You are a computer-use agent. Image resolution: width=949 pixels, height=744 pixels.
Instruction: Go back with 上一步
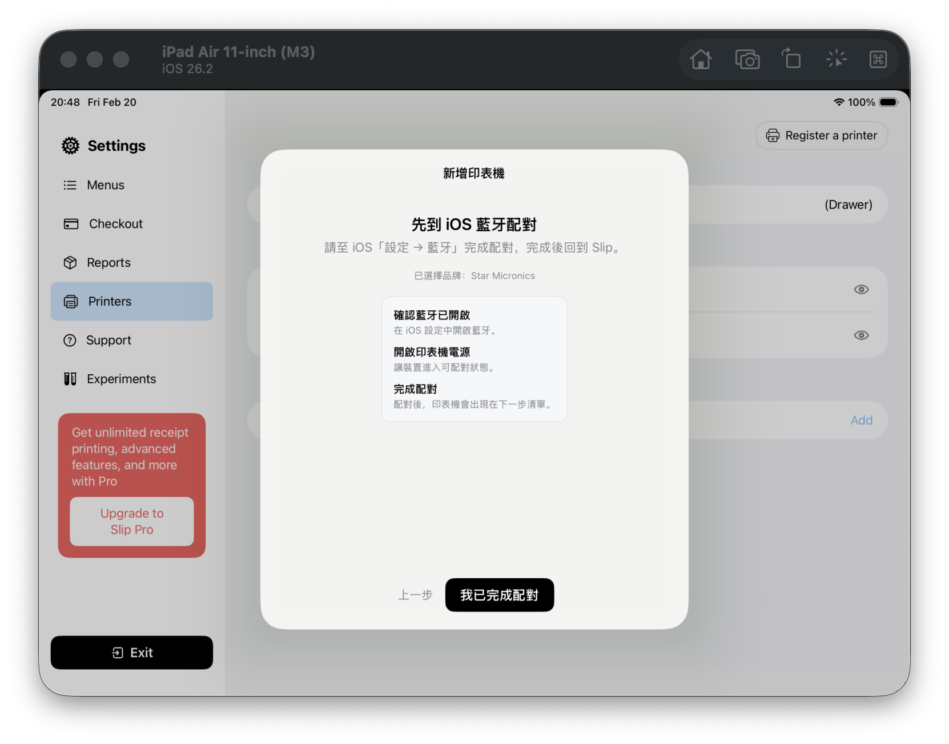point(415,595)
